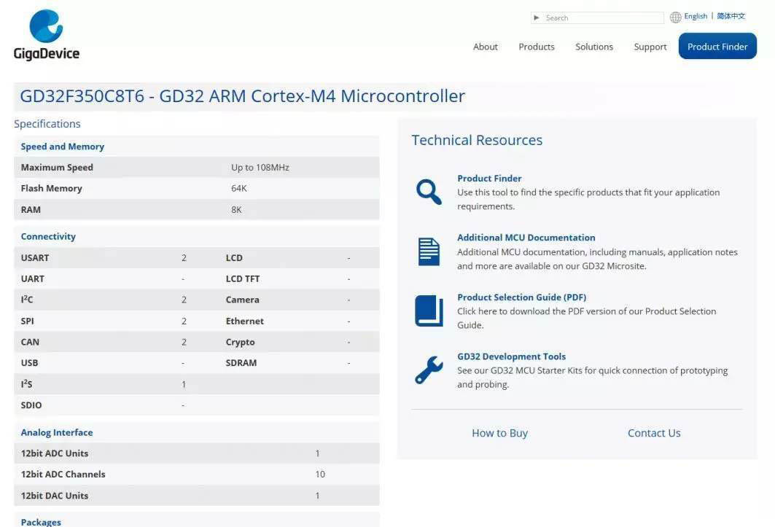Screen dimensions: 775x527
Task: Click the CAN row label
Action: point(30,342)
